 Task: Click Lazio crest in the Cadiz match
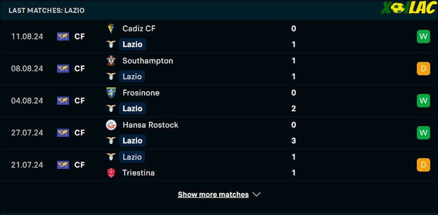click(111, 44)
